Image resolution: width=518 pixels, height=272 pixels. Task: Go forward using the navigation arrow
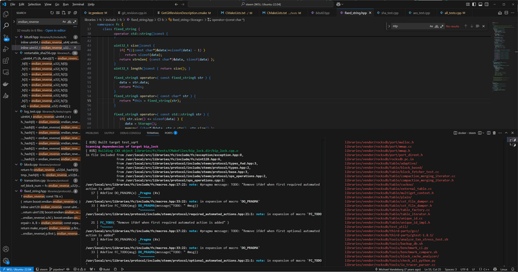coord(183,5)
